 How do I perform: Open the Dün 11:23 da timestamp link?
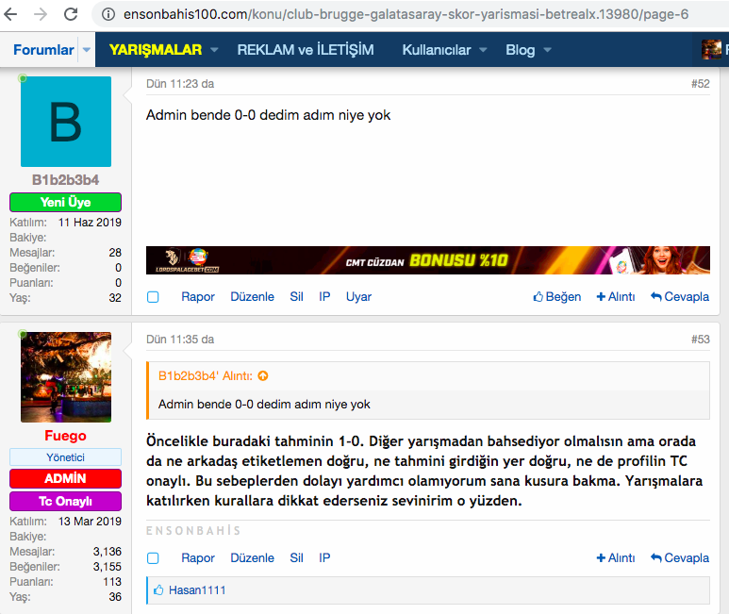180,84
